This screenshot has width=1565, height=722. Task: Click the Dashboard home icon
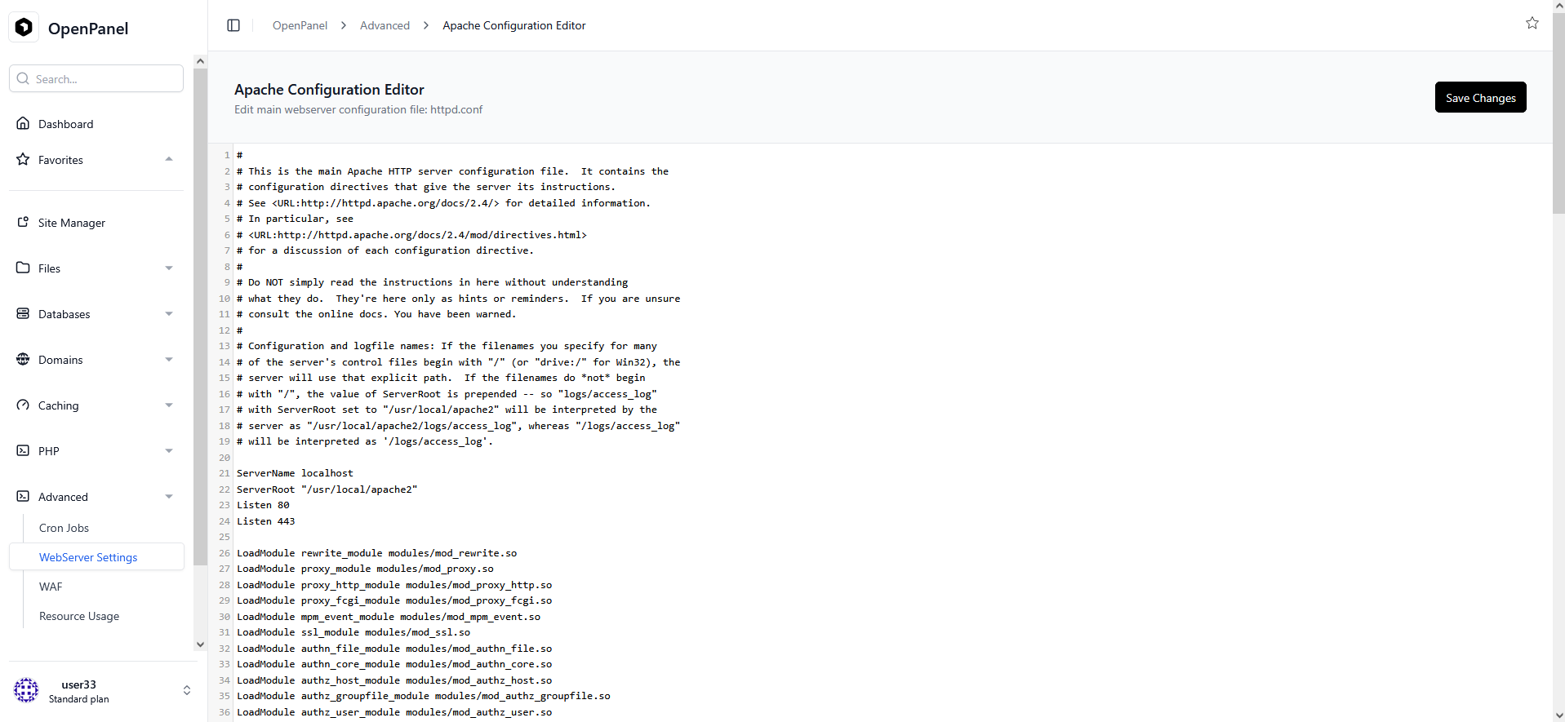(x=23, y=123)
